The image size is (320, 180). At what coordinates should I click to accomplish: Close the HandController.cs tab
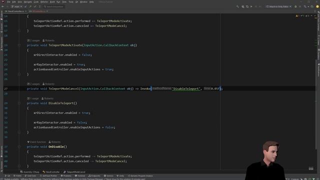25,11
